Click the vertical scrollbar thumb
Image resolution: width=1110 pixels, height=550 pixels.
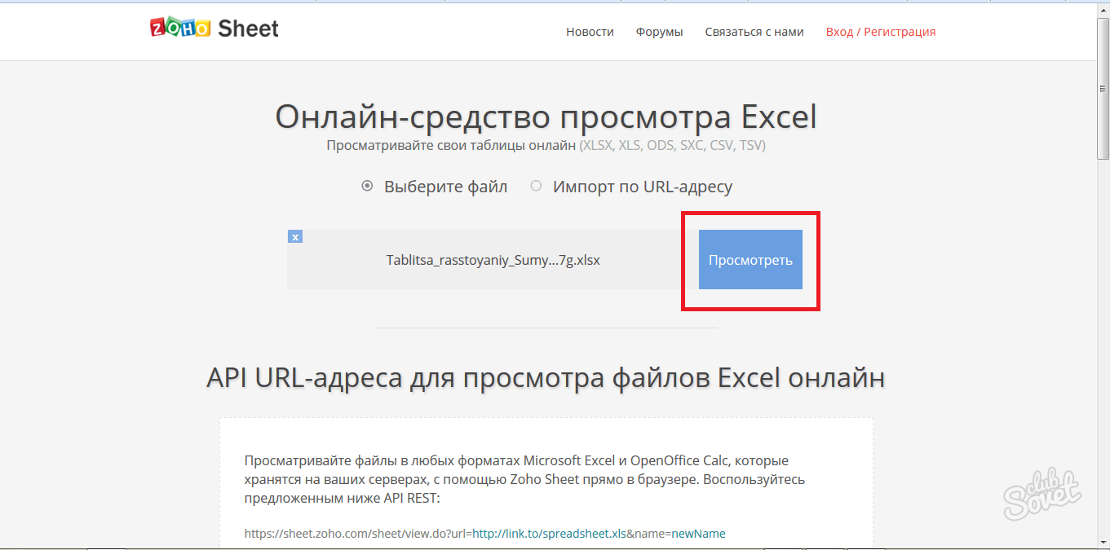point(1103,86)
